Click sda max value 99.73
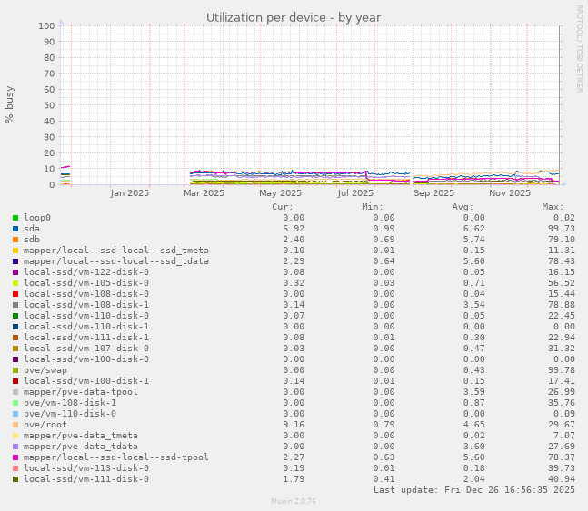Screen dimensions: 588x511 (x=562, y=229)
